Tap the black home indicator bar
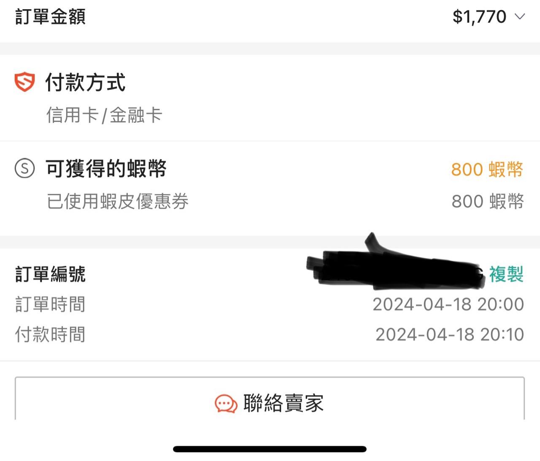The height and width of the screenshot is (461, 540). click(x=270, y=449)
